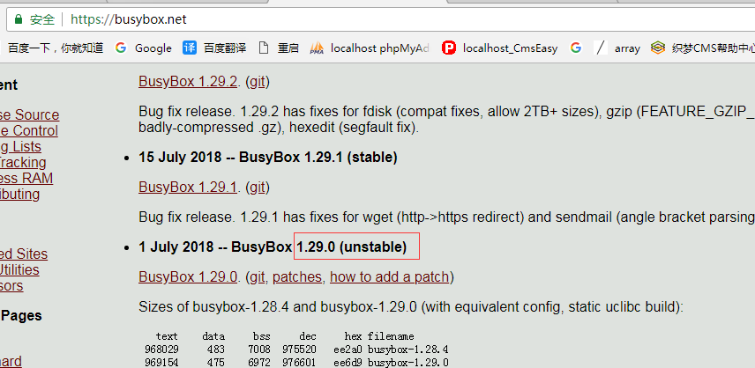Open the 百度一下,你就知道 bookmark
Image resolution: width=755 pixels, height=368 pixels.
pyautogui.click(x=56, y=48)
